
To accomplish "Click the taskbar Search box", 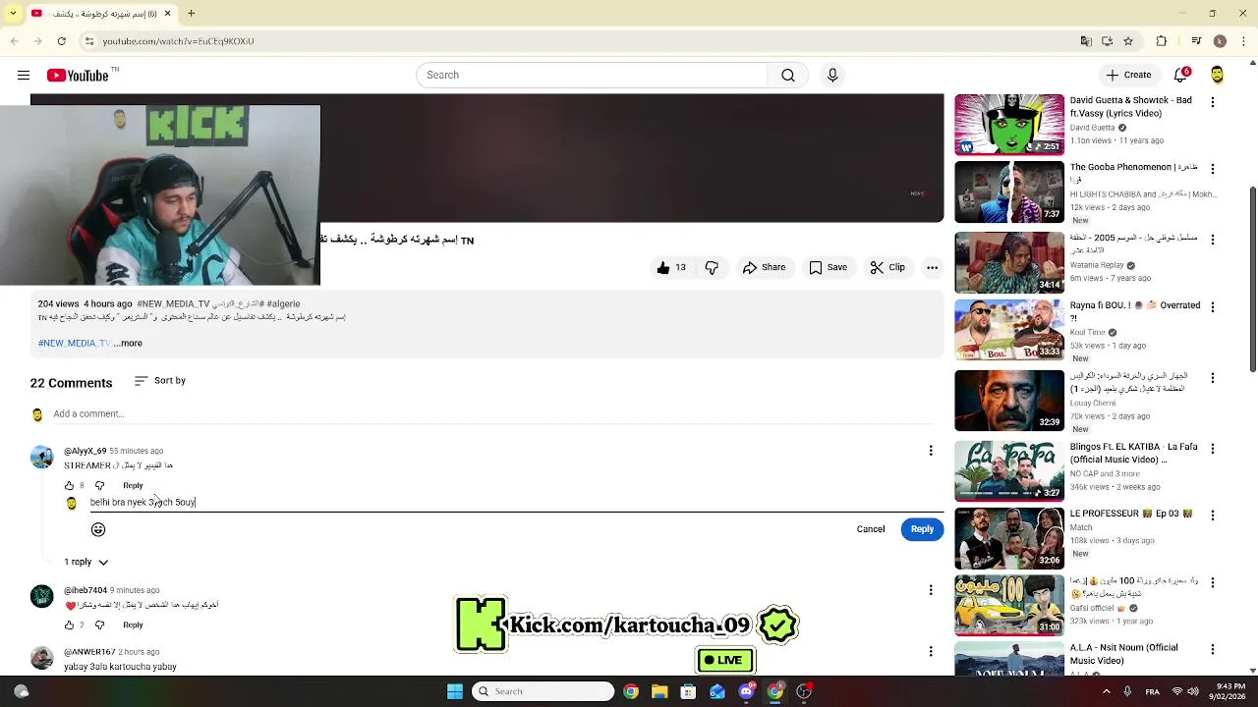I will [543, 691].
